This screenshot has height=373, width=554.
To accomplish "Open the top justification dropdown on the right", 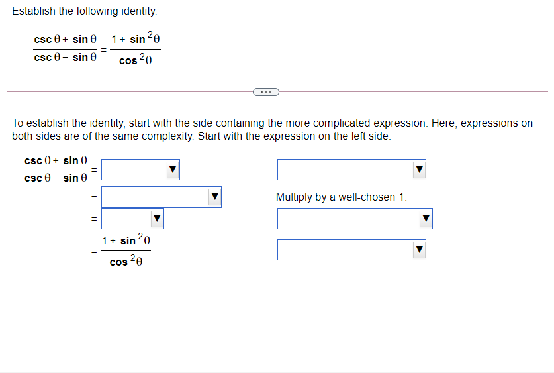I will point(351,170).
